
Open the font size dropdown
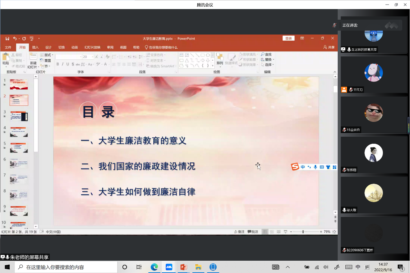93,57
